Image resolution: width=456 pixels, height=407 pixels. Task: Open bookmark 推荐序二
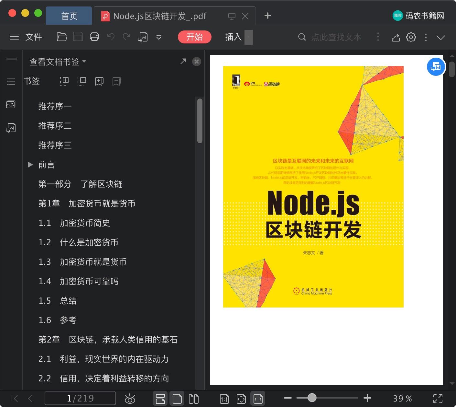pos(55,126)
